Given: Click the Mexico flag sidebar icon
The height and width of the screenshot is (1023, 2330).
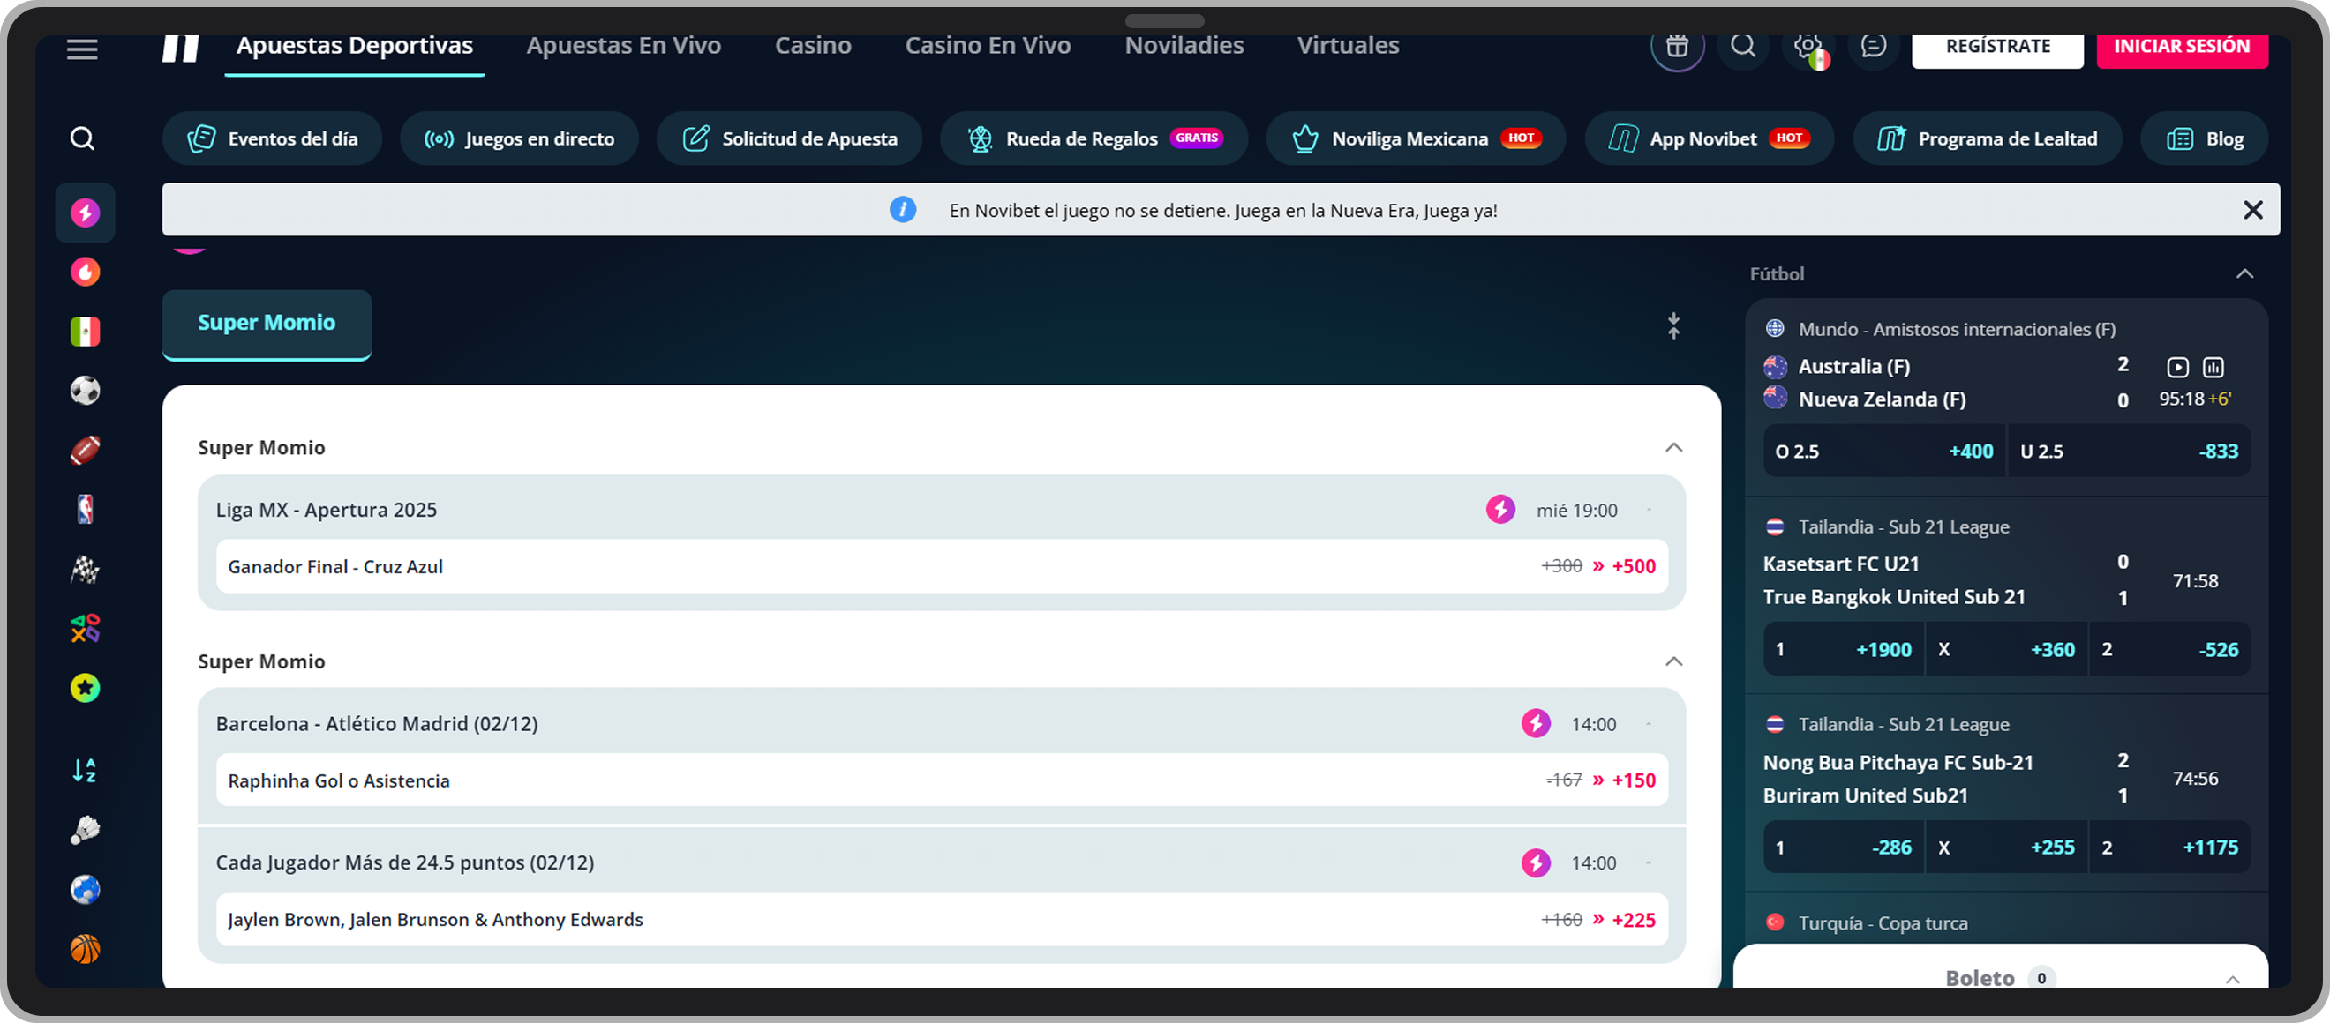Looking at the screenshot, I should [85, 332].
